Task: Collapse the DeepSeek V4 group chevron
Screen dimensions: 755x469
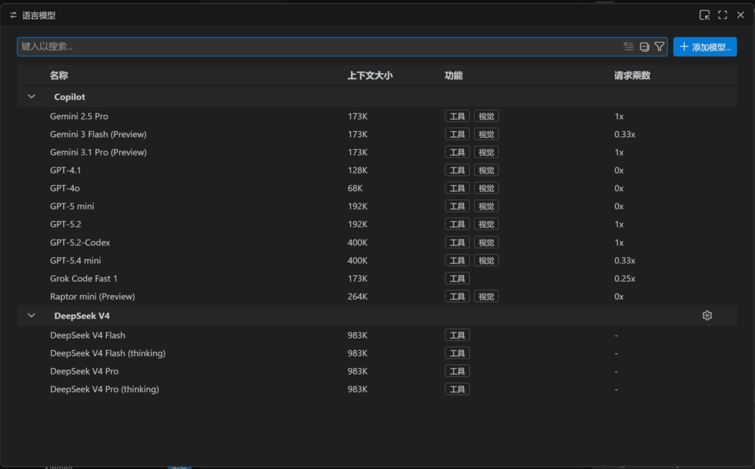Action: coord(31,316)
